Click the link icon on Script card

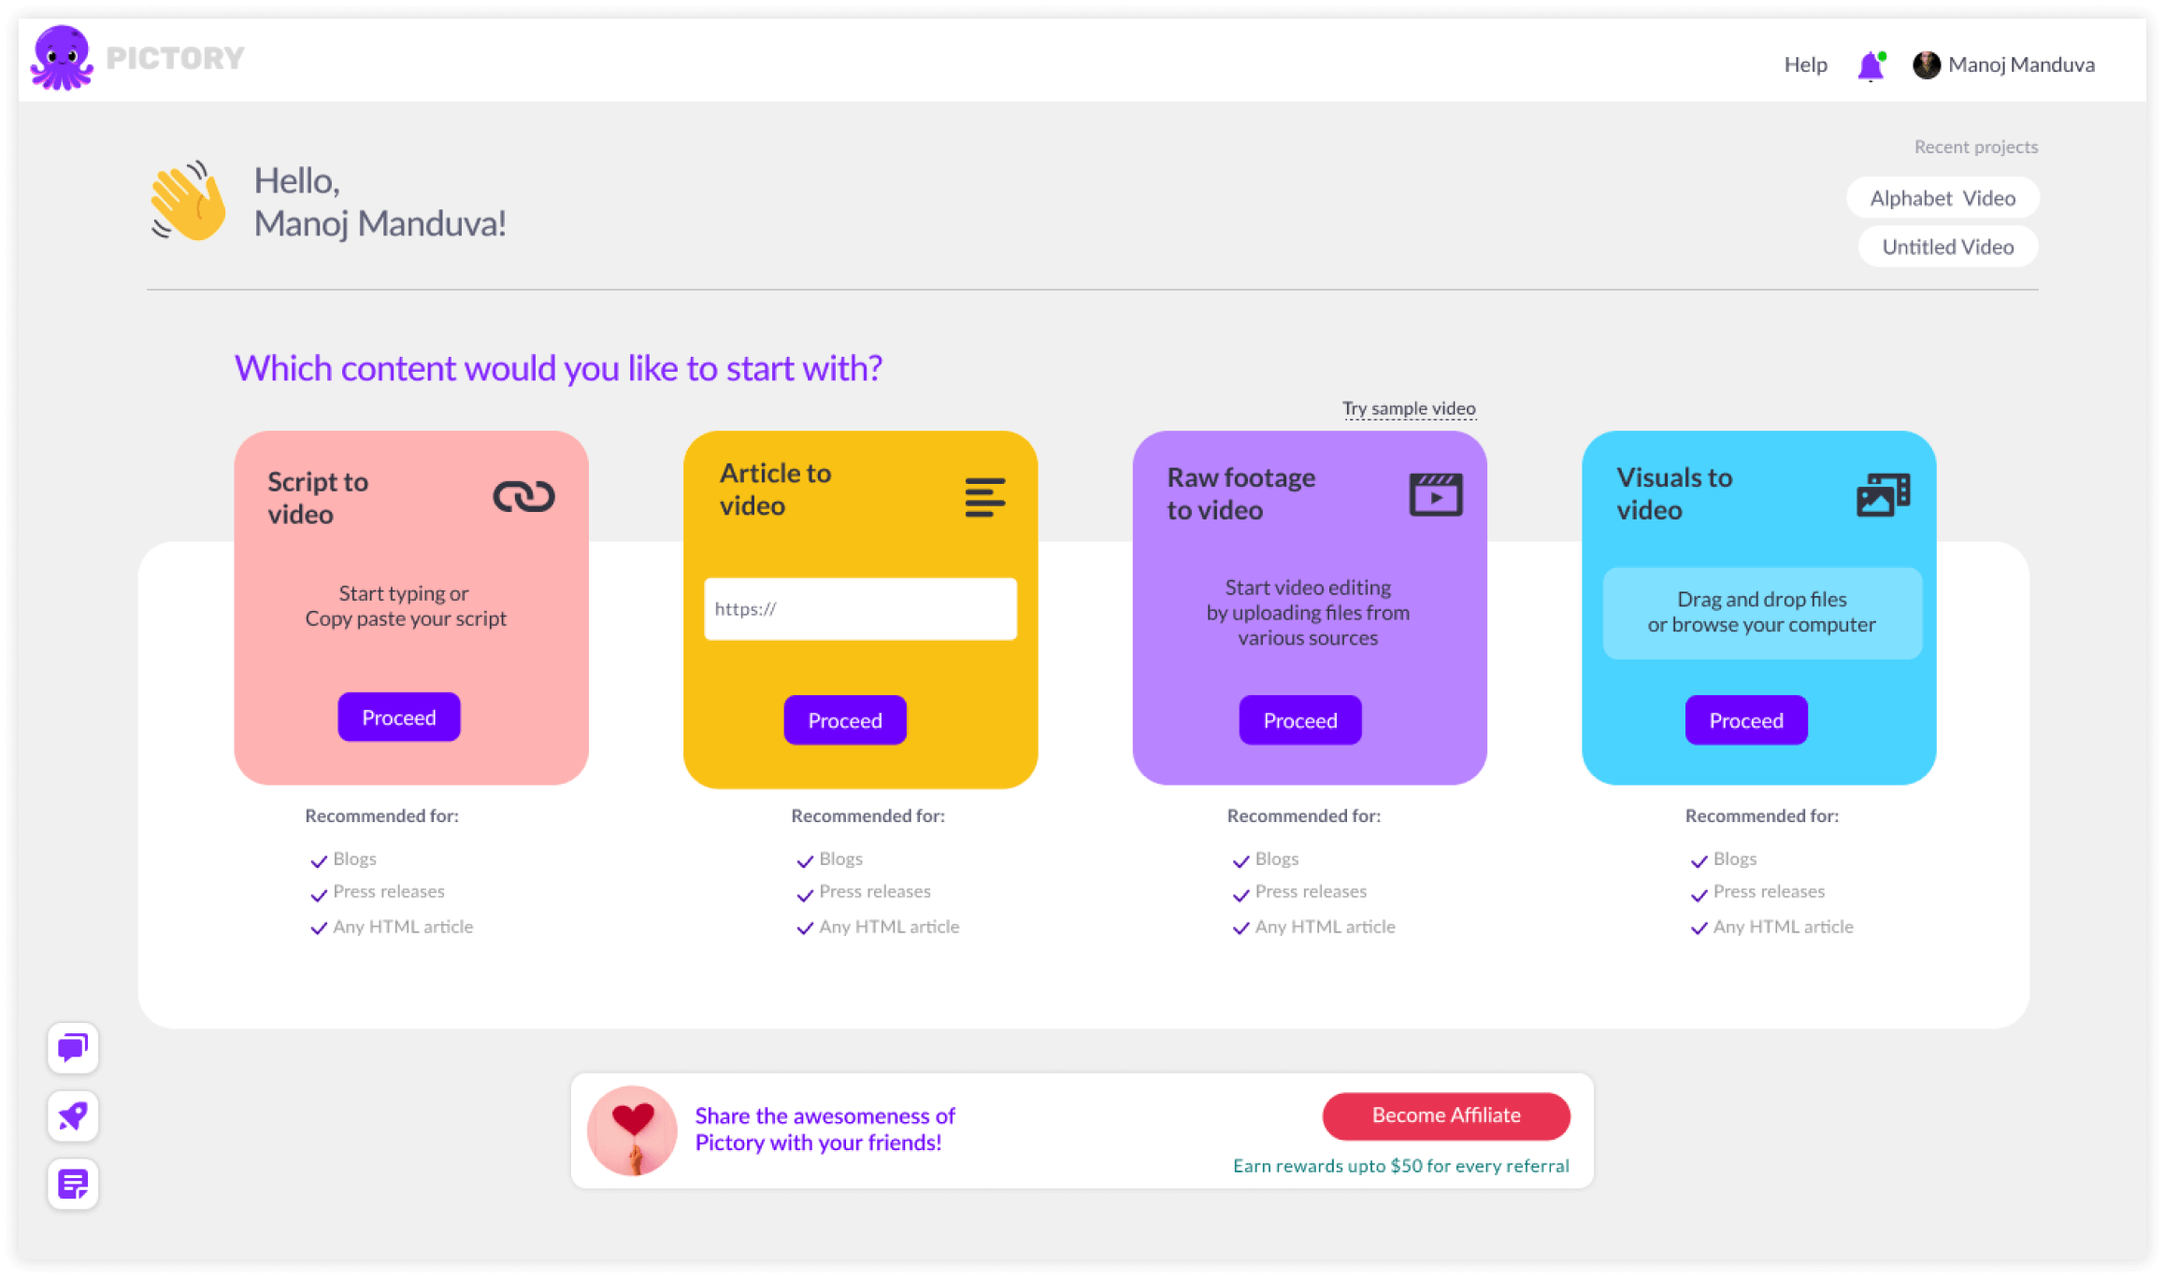coord(523,496)
